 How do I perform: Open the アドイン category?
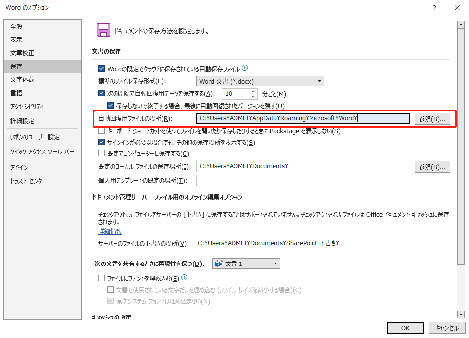click(42, 168)
